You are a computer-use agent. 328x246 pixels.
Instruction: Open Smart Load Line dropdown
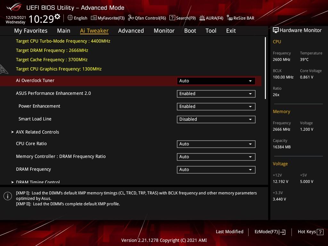coord(216,119)
